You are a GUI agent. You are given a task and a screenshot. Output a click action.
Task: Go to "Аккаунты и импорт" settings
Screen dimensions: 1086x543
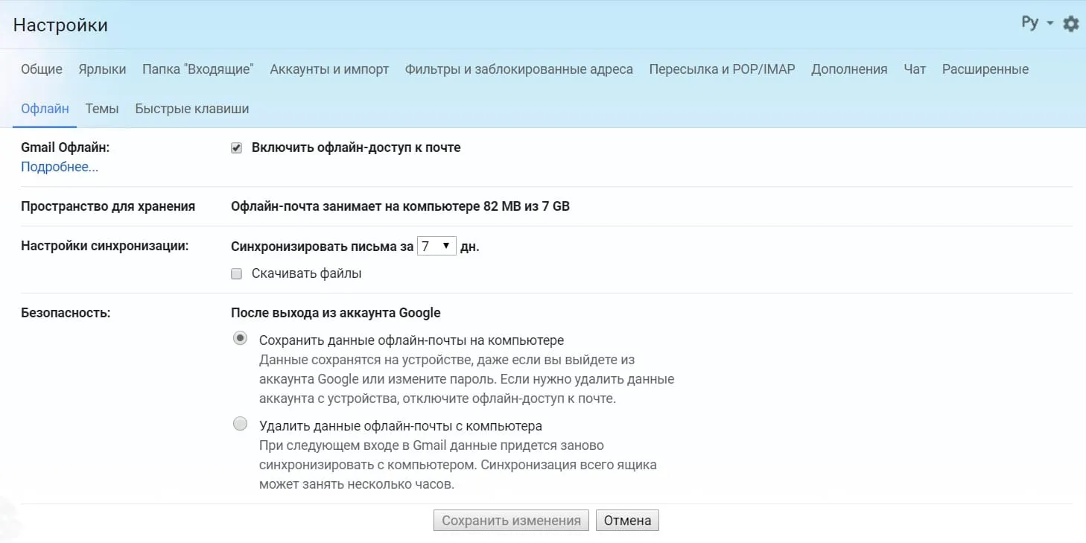click(329, 69)
